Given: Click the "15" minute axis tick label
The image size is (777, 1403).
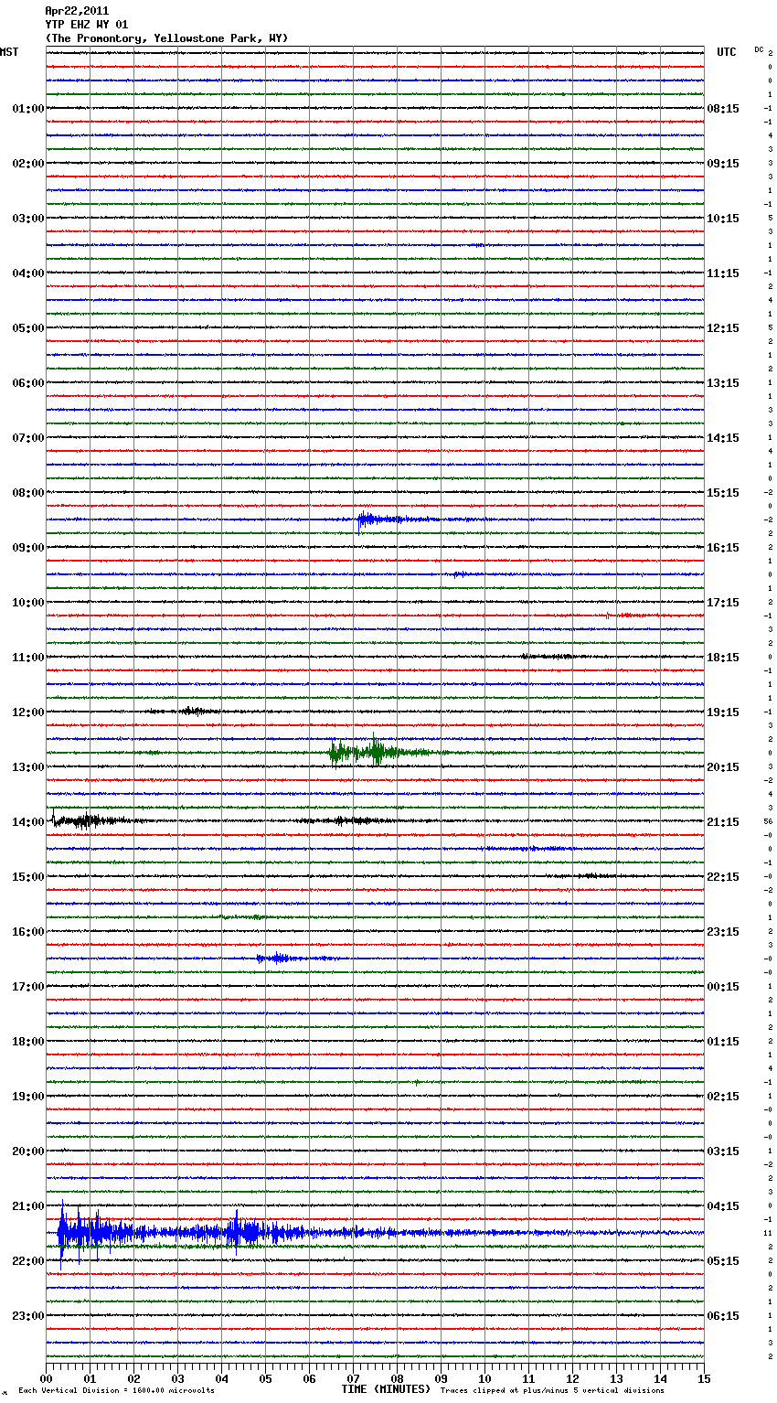Looking at the screenshot, I should click(704, 1378).
